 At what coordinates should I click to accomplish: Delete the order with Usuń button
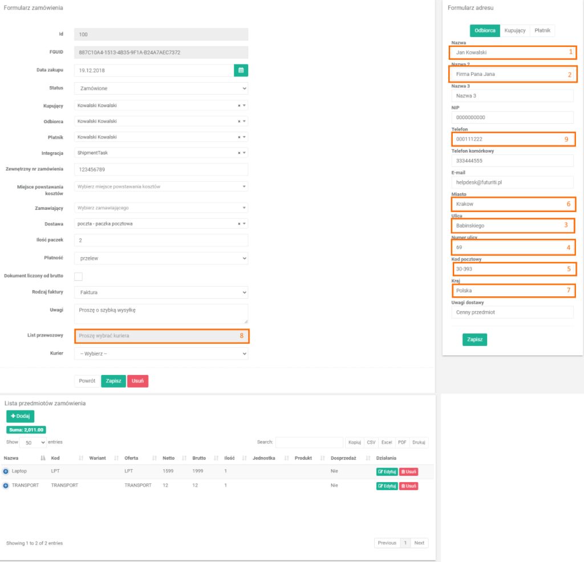coord(137,381)
